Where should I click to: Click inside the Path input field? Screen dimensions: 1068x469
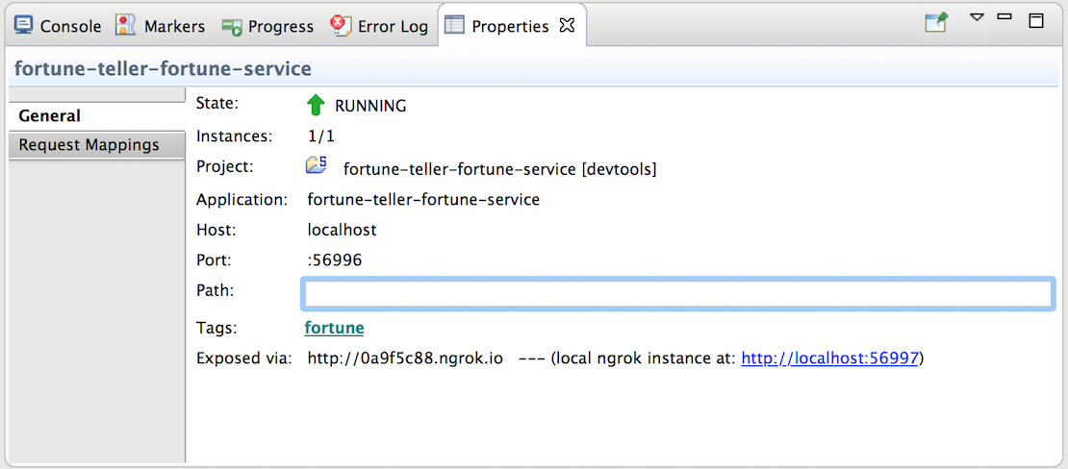pos(677,293)
